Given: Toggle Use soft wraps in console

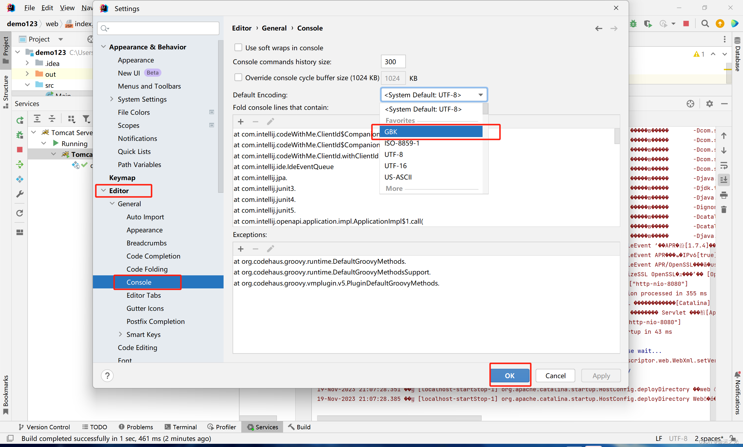Looking at the screenshot, I should [238, 48].
